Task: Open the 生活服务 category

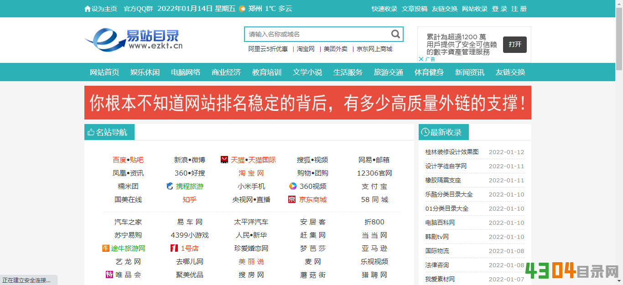Action: [x=348, y=72]
